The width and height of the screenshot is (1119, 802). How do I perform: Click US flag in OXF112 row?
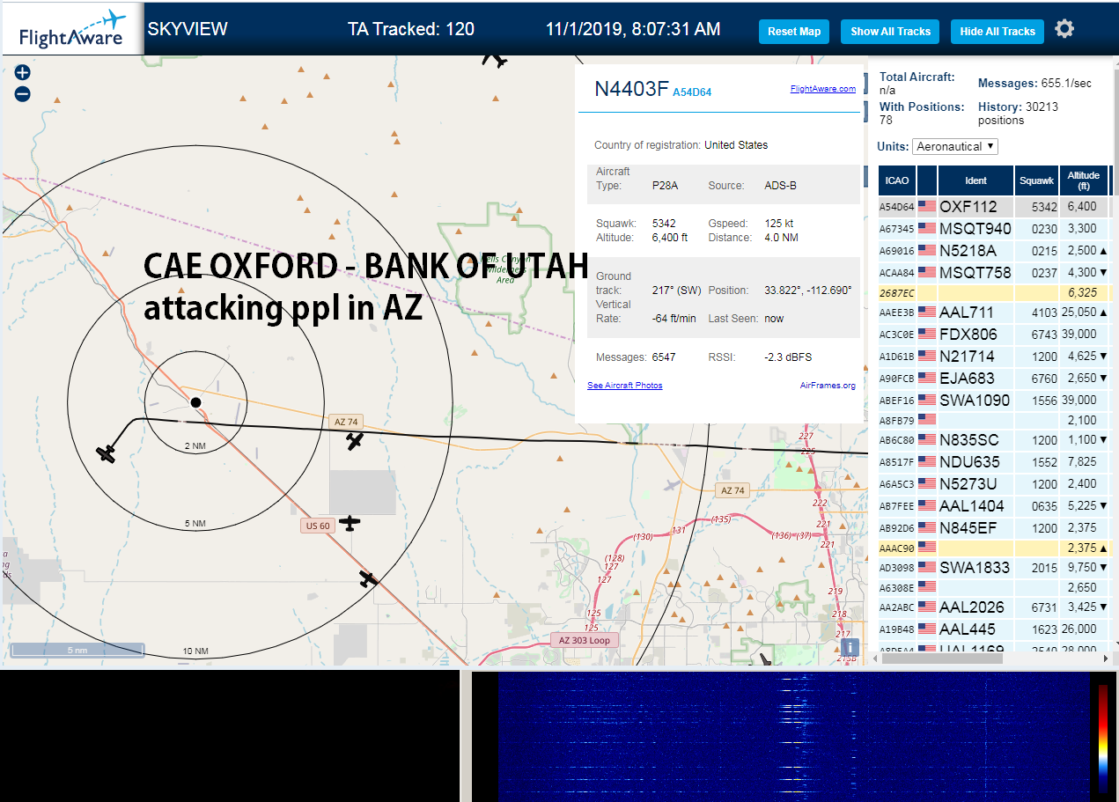coord(927,206)
